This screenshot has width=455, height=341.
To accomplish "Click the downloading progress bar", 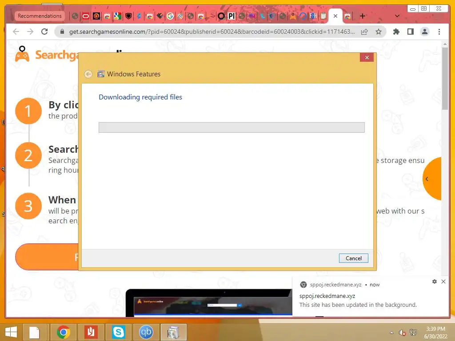I will (x=231, y=127).
